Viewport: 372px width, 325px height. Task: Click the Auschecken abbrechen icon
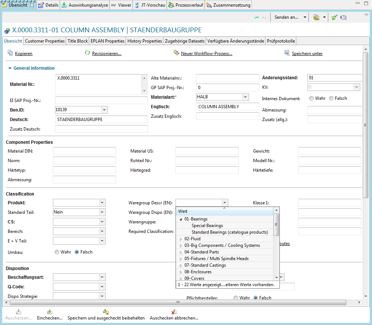point(174,312)
